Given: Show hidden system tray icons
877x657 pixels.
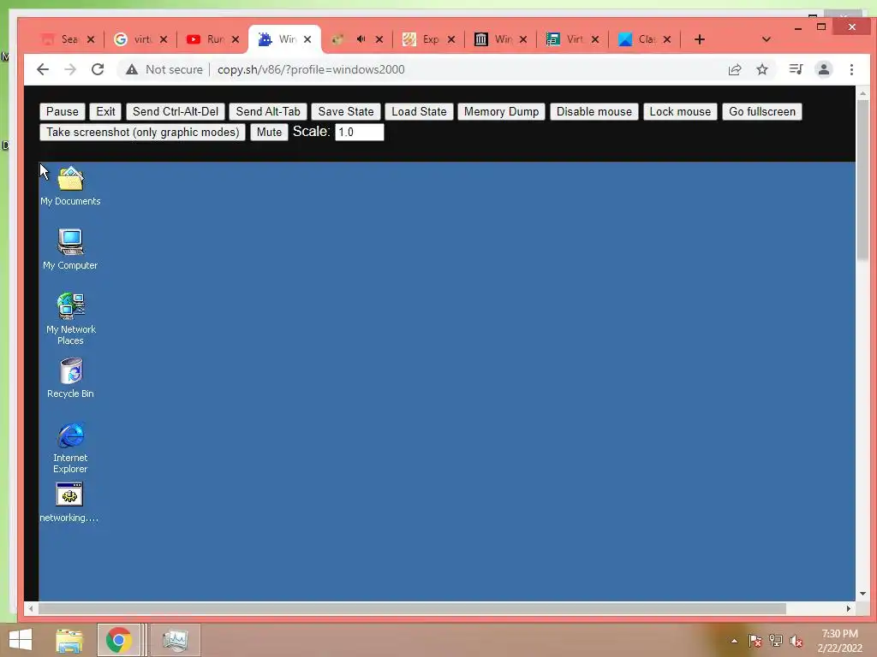Looking at the screenshot, I should coord(734,641).
